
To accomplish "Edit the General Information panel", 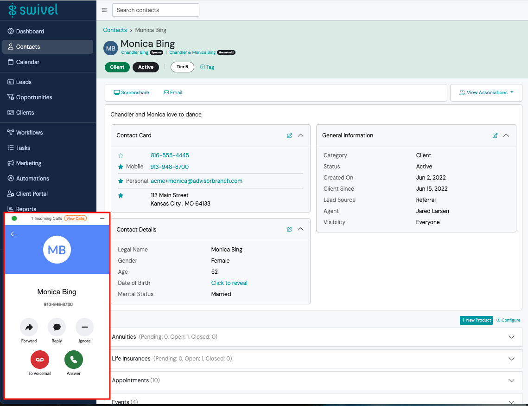I will point(495,135).
